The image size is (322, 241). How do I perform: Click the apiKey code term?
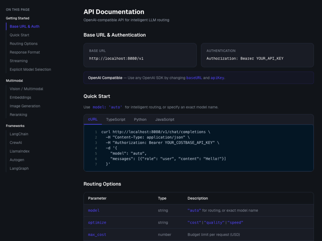(x=217, y=78)
